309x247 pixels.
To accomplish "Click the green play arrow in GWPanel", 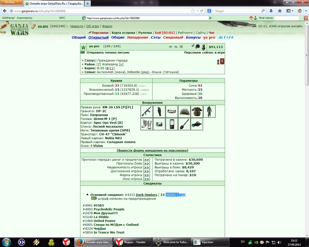I will pos(210,18).
